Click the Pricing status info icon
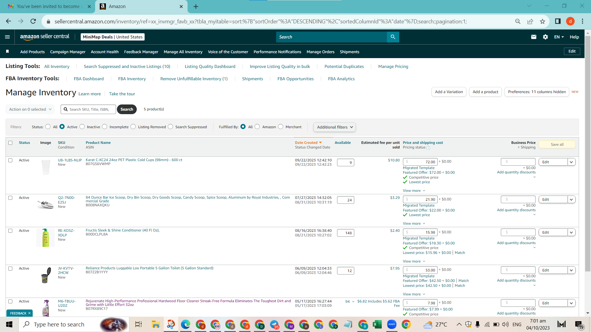The height and width of the screenshot is (332, 591). pyautogui.click(x=428, y=148)
